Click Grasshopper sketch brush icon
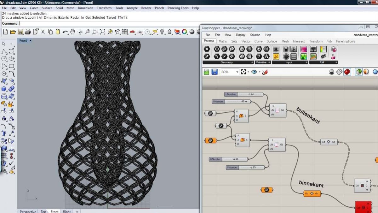This screenshot has height=213, width=378. coord(265,72)
